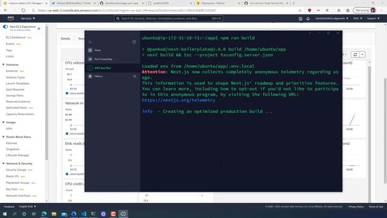Open the Support dropdown
387x218 pixels.
[373, 18]
